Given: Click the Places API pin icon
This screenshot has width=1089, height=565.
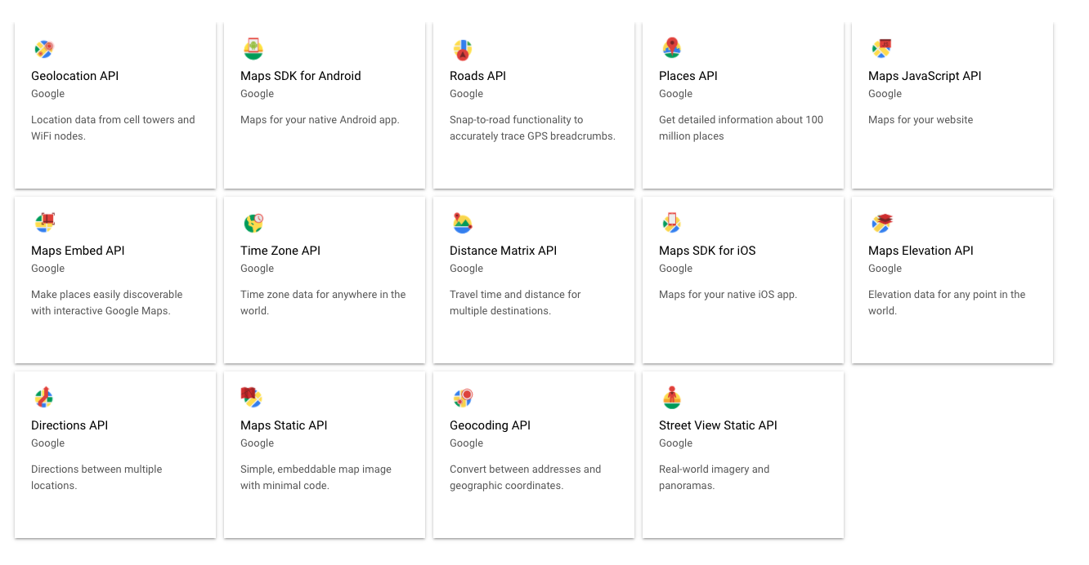Looking at the screenshot, I should click(x=672, y=48).
